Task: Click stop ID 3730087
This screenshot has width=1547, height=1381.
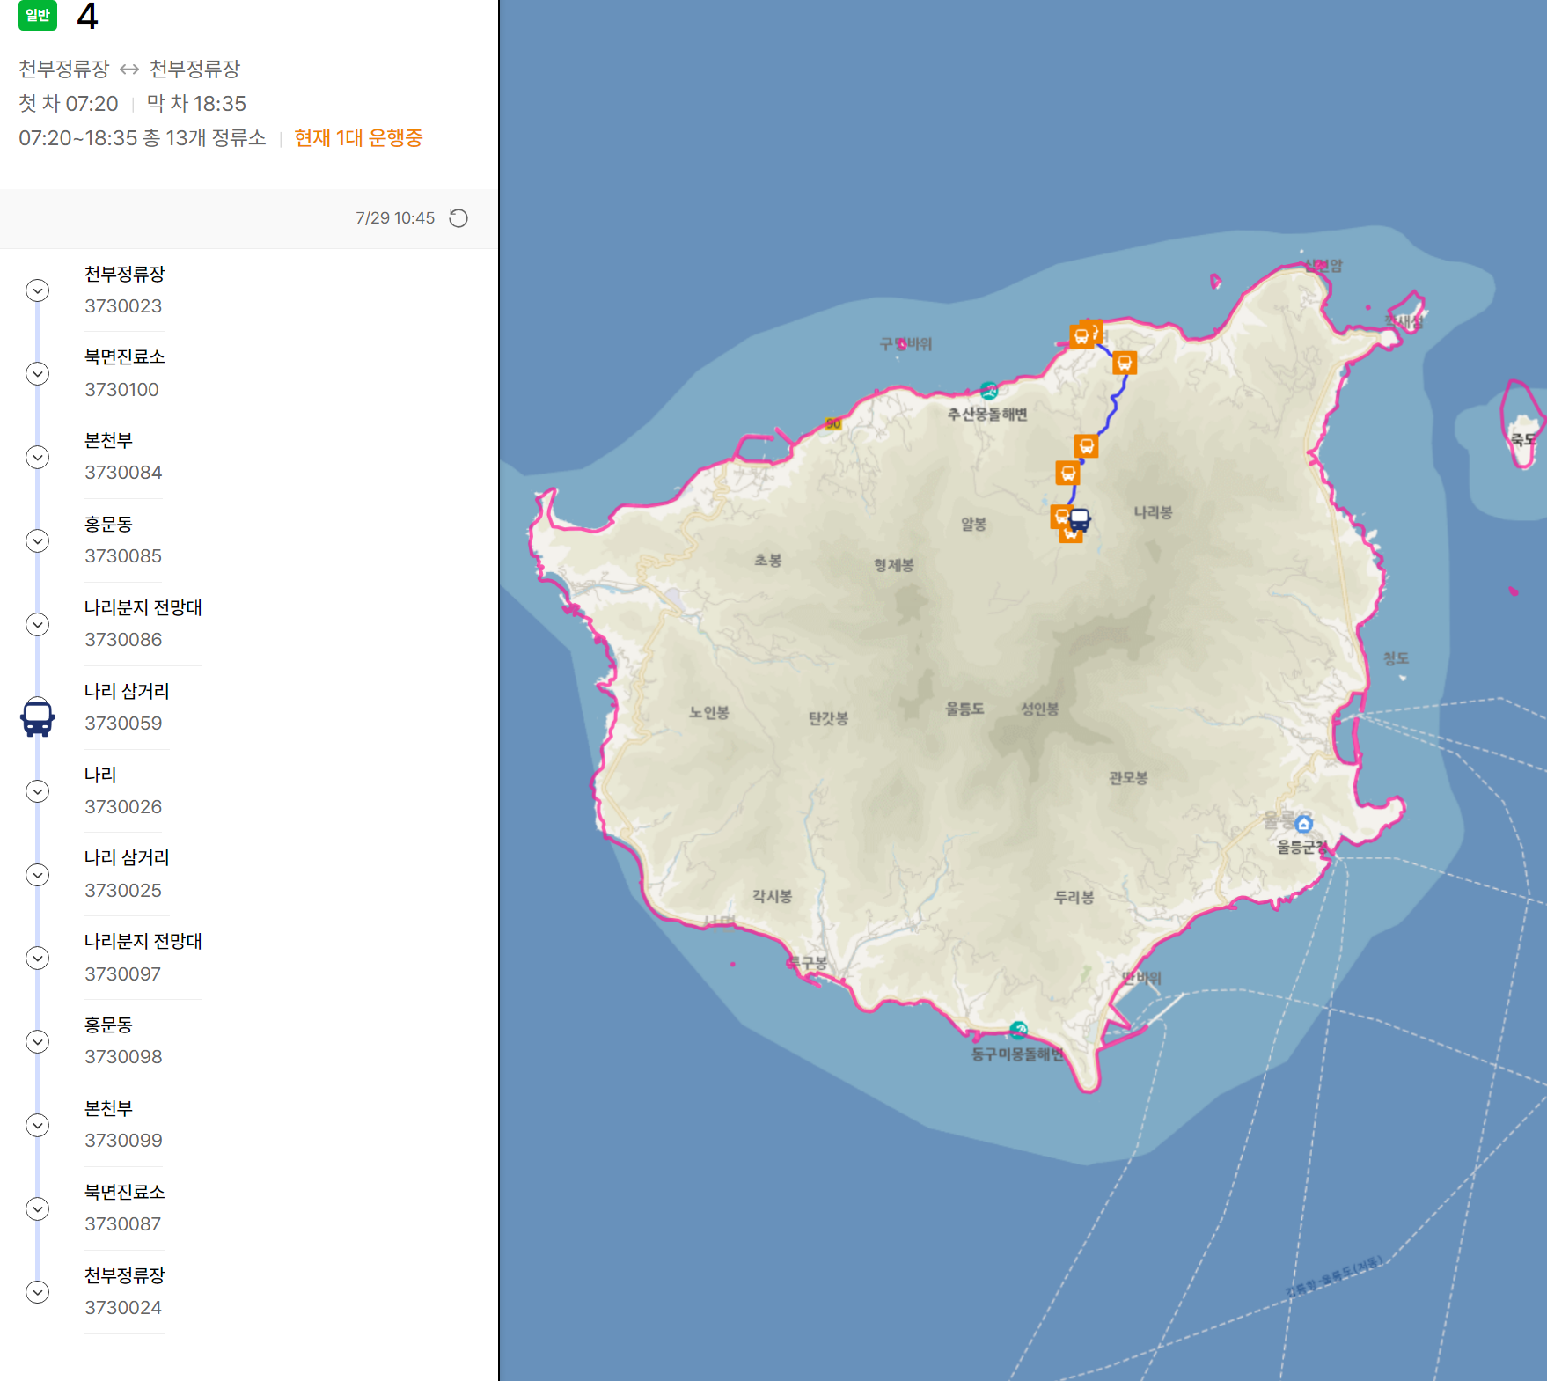Action: coord(123,1224)
